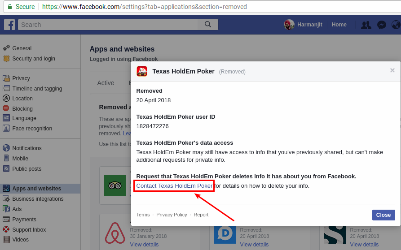Open Videos settings label

pos(21,240)
